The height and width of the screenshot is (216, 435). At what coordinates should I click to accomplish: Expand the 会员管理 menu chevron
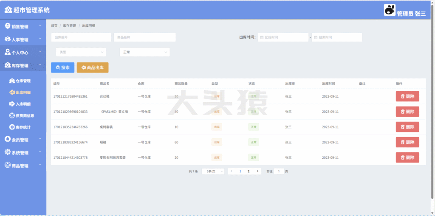40,139
